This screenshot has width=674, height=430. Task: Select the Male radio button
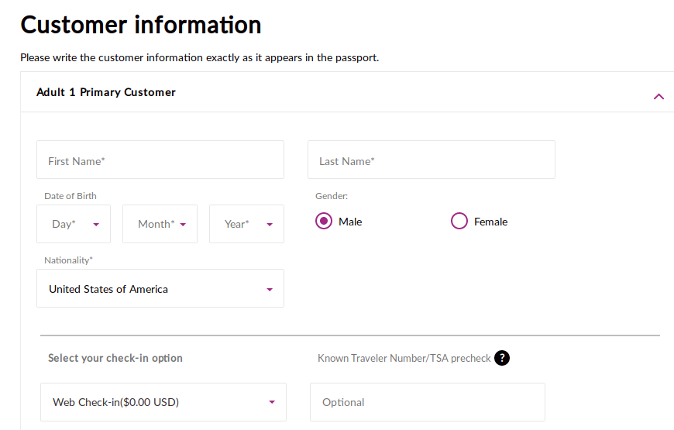click(x=324, y=222)
